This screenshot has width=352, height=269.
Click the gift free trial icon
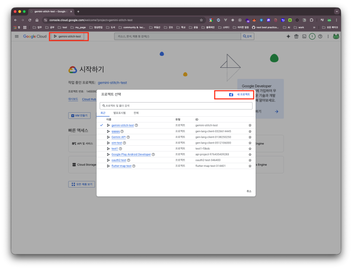tap(296, 37)
